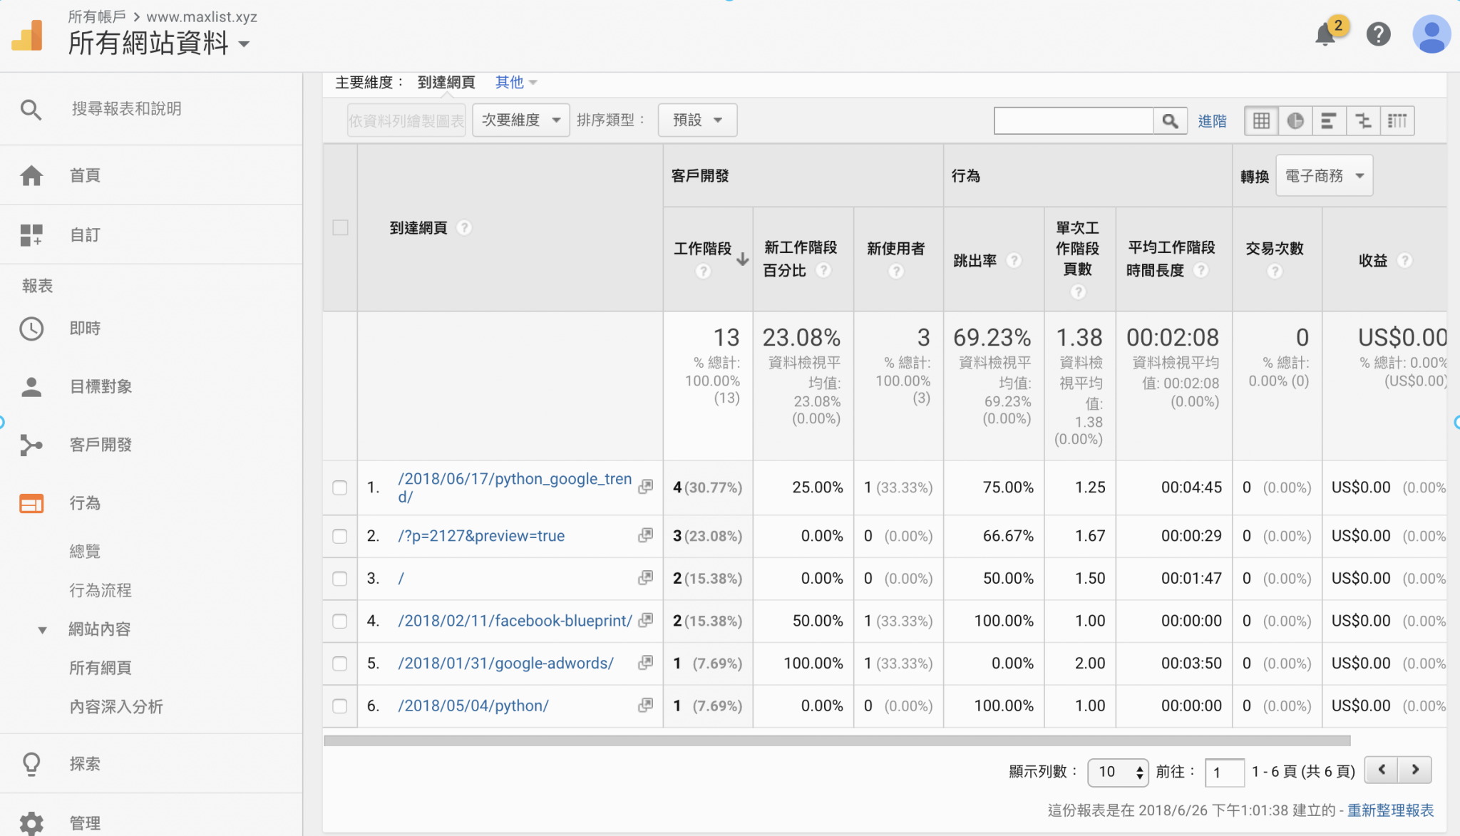
Task: Check row 5 google-adwords checkbox
Action: 340,664
